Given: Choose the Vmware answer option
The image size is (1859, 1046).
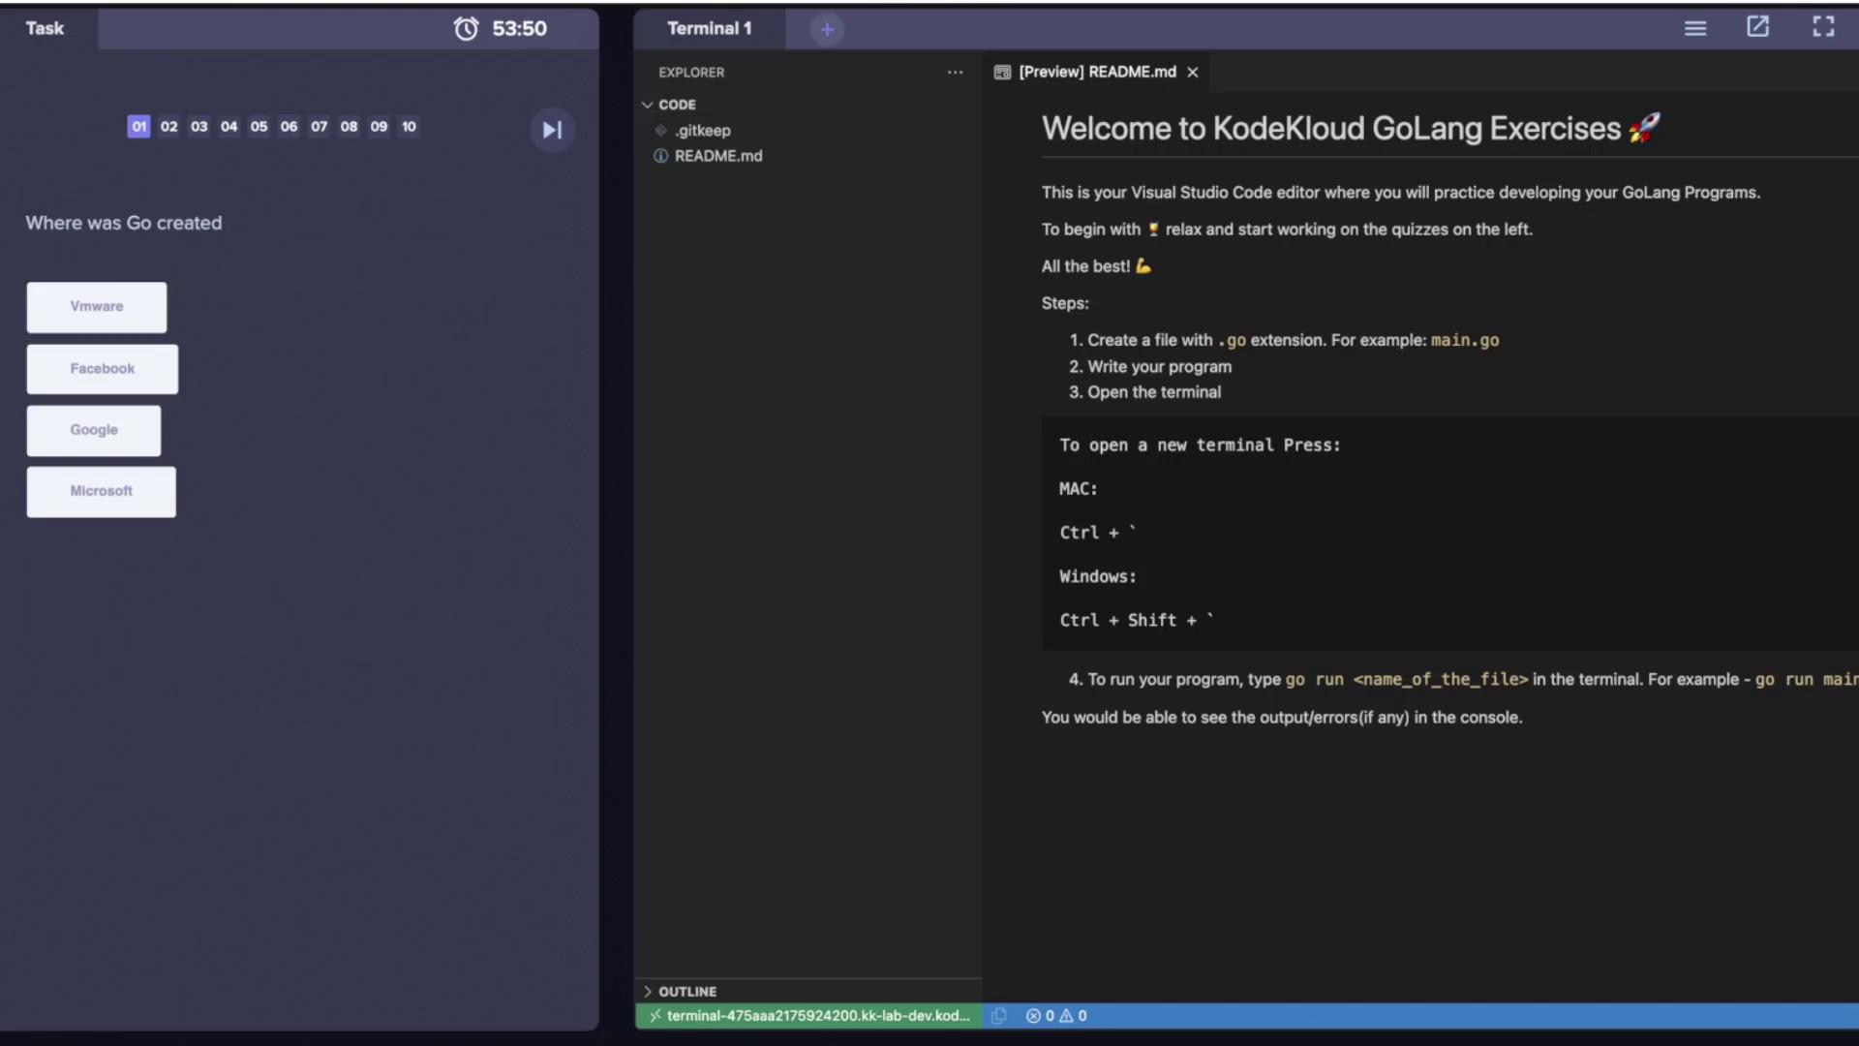Looking at the screenshot, I should point(97,307).
